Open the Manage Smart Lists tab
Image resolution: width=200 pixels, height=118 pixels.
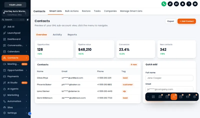tap(131, 11)
